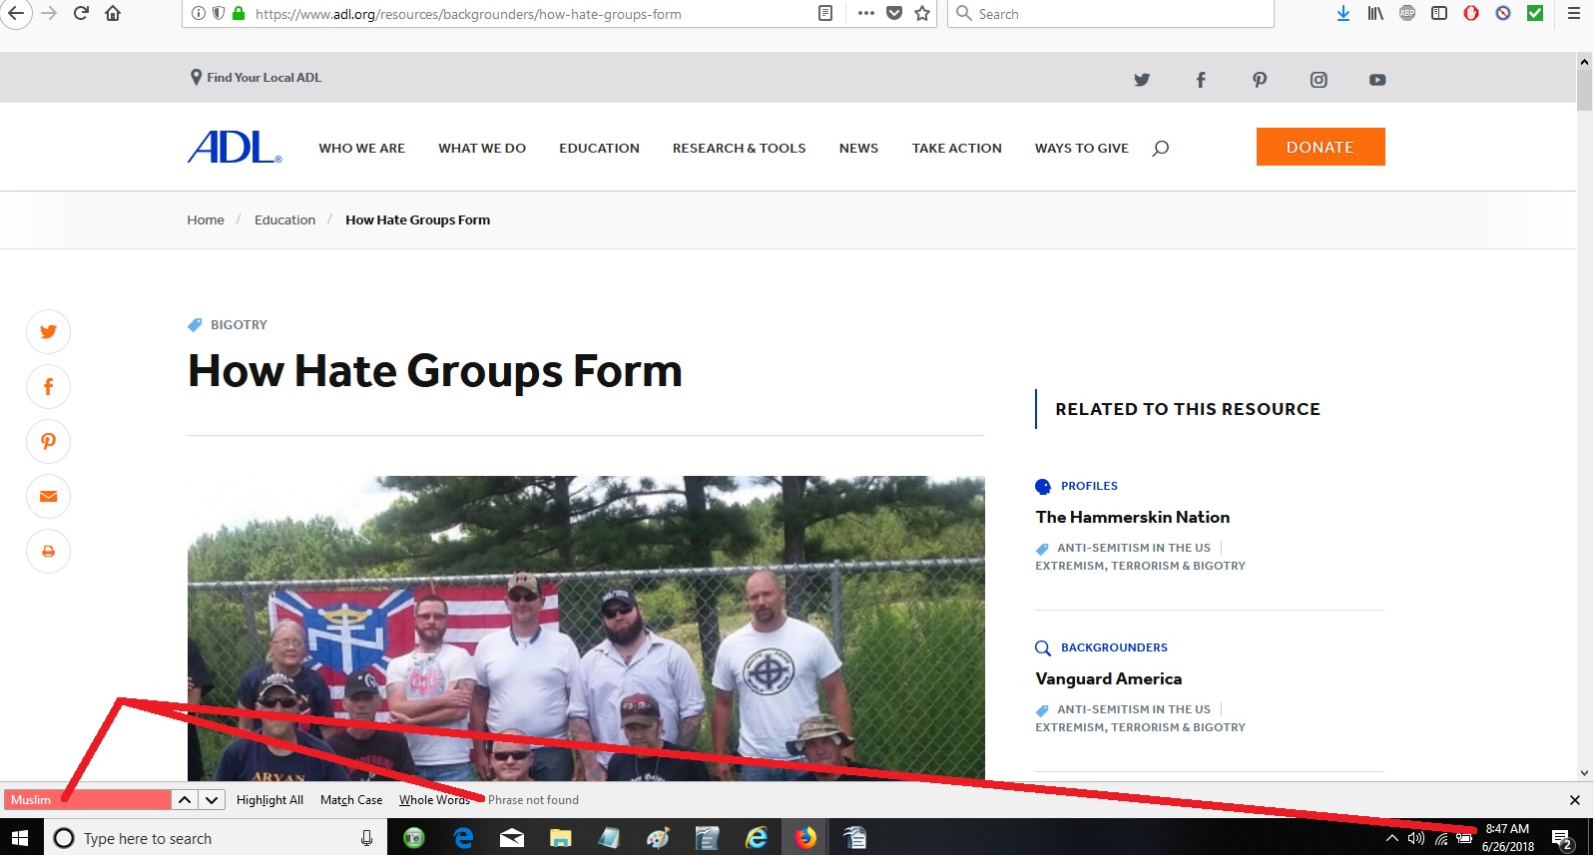Viewport: 1594px width, 855px height.
Task: Find previous match with up arrow
Action: click(185, 799)
